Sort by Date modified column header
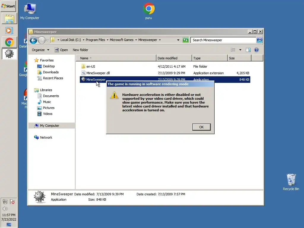 [x=174, y=58]
